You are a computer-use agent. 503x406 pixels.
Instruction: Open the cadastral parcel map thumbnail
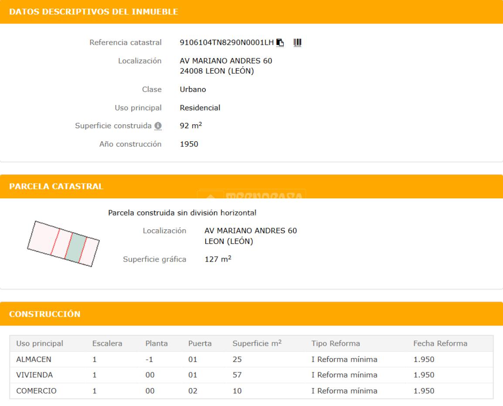(x=63, y=242)
